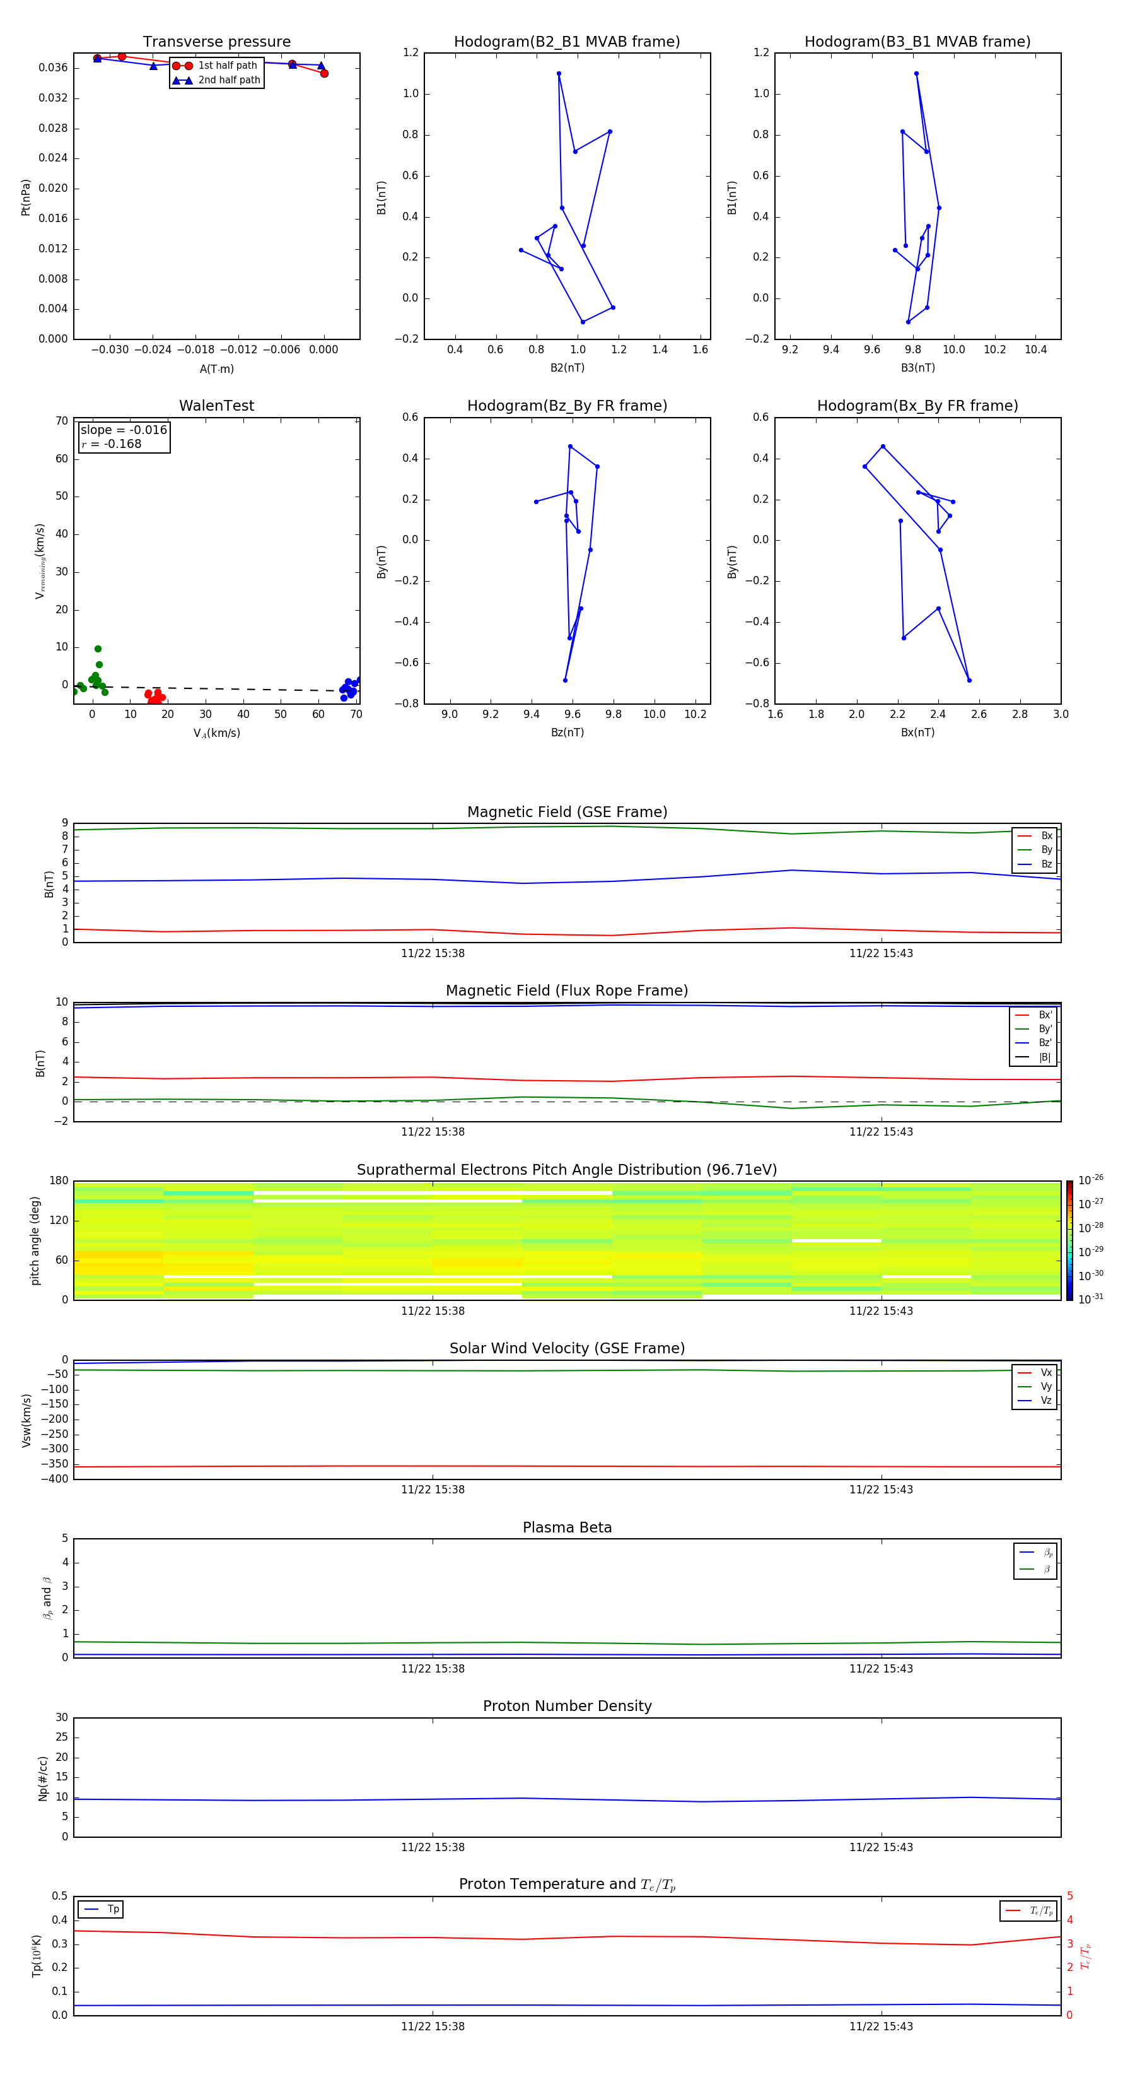This screenshot has width=1135, height=2082.
Task: Click the 'V_A(km/s)' axis label under WalenTest
Action: [216, 733]
